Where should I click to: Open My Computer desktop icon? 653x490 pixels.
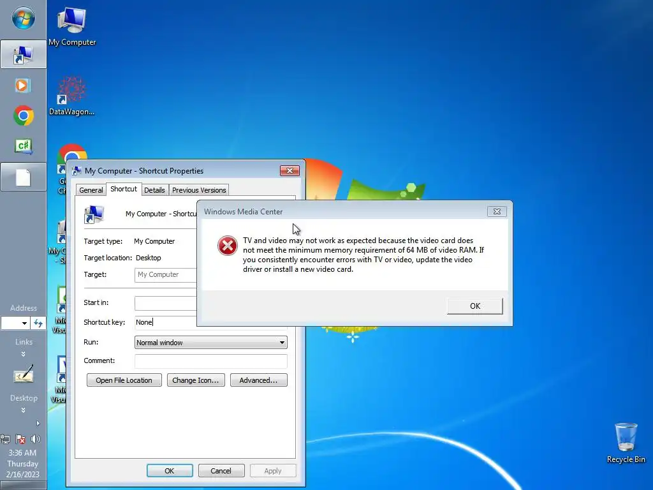click(72, 26)
